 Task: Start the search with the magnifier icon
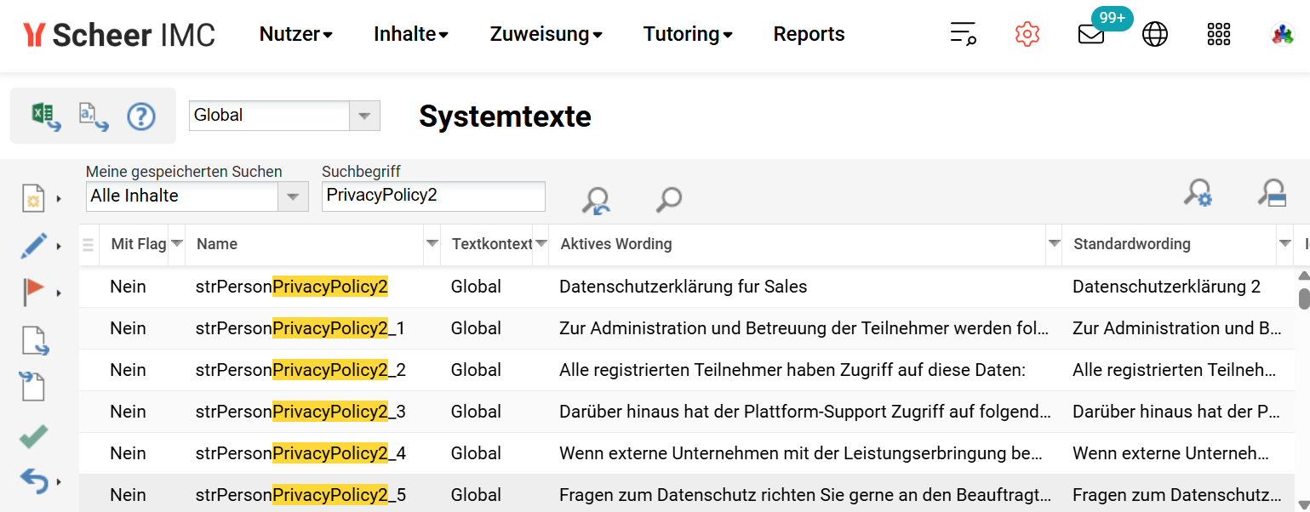pos(668,201)
